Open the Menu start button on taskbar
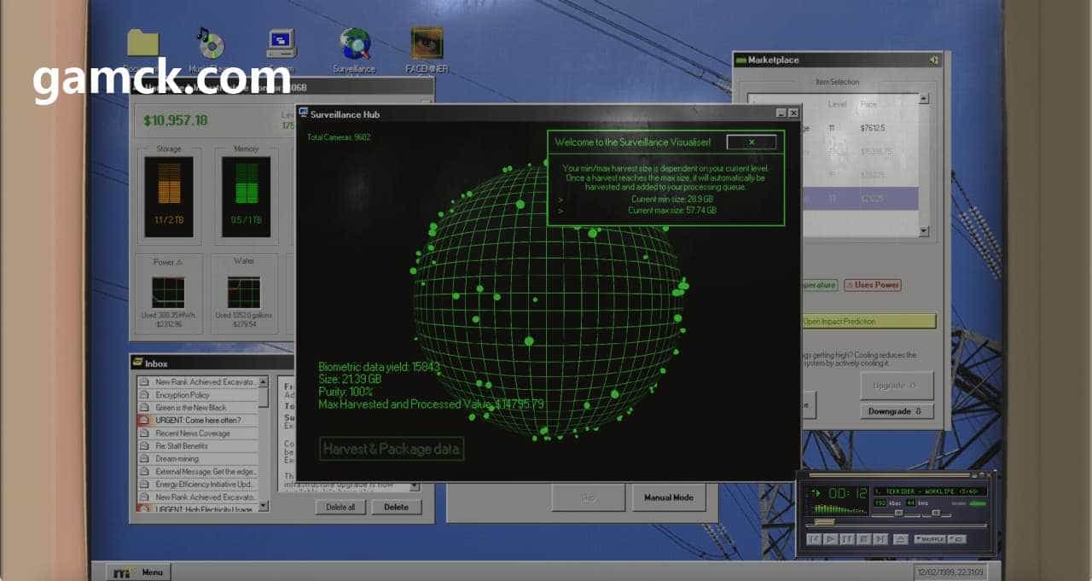The height and width of the screenshot is (581, 1092). point(138,572)
